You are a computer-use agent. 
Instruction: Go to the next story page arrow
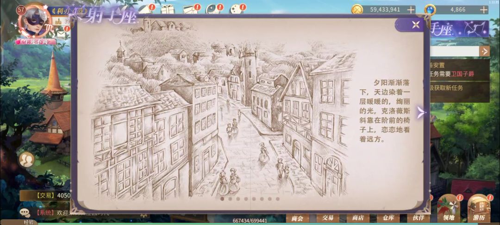tap(421, 112)
